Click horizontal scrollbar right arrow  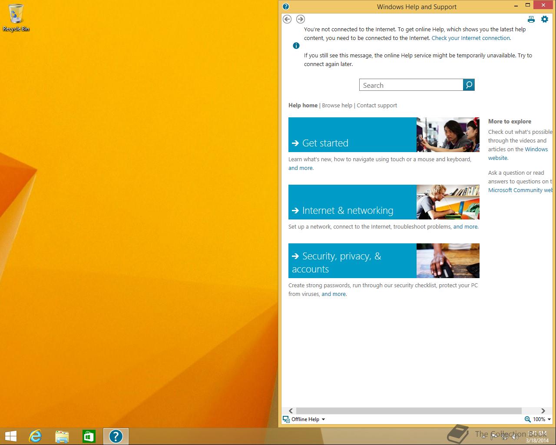pyautogui.click(x=543, y=411)
